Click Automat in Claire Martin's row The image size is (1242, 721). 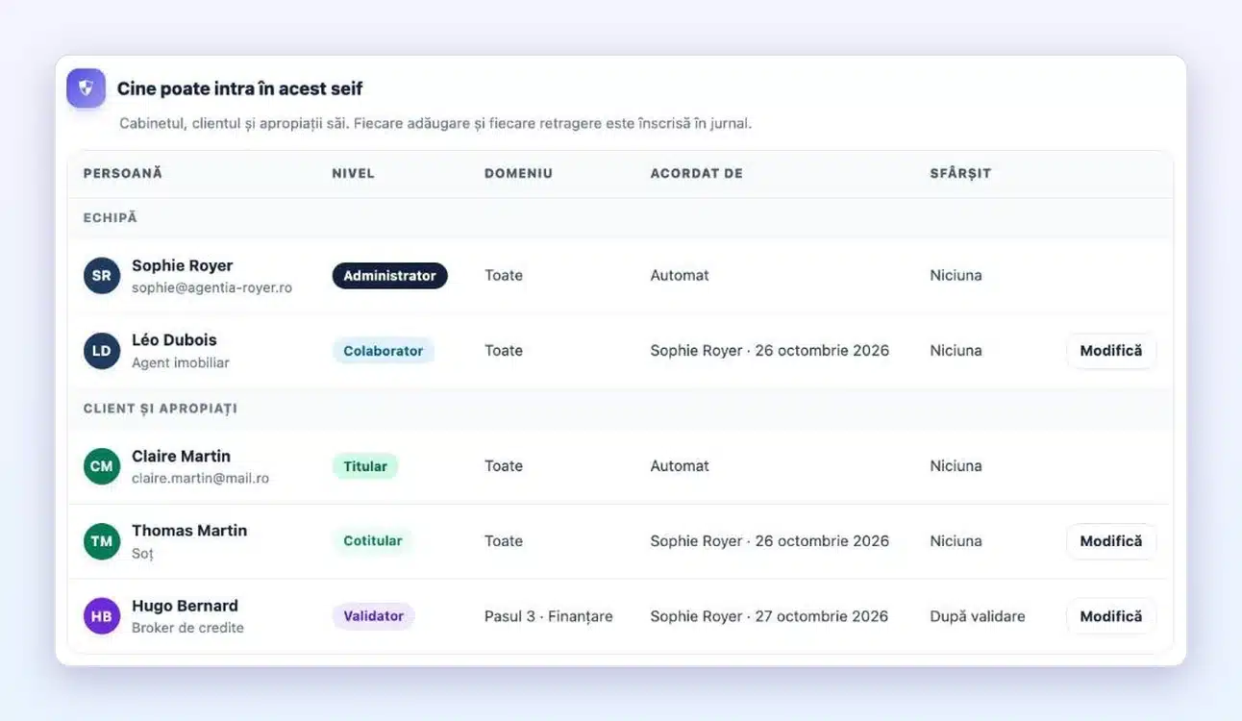[x=680, y=466]
